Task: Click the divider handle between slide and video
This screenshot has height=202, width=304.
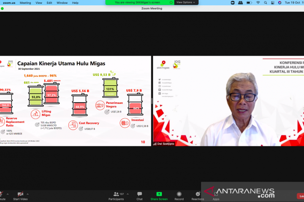Action: 152,101
